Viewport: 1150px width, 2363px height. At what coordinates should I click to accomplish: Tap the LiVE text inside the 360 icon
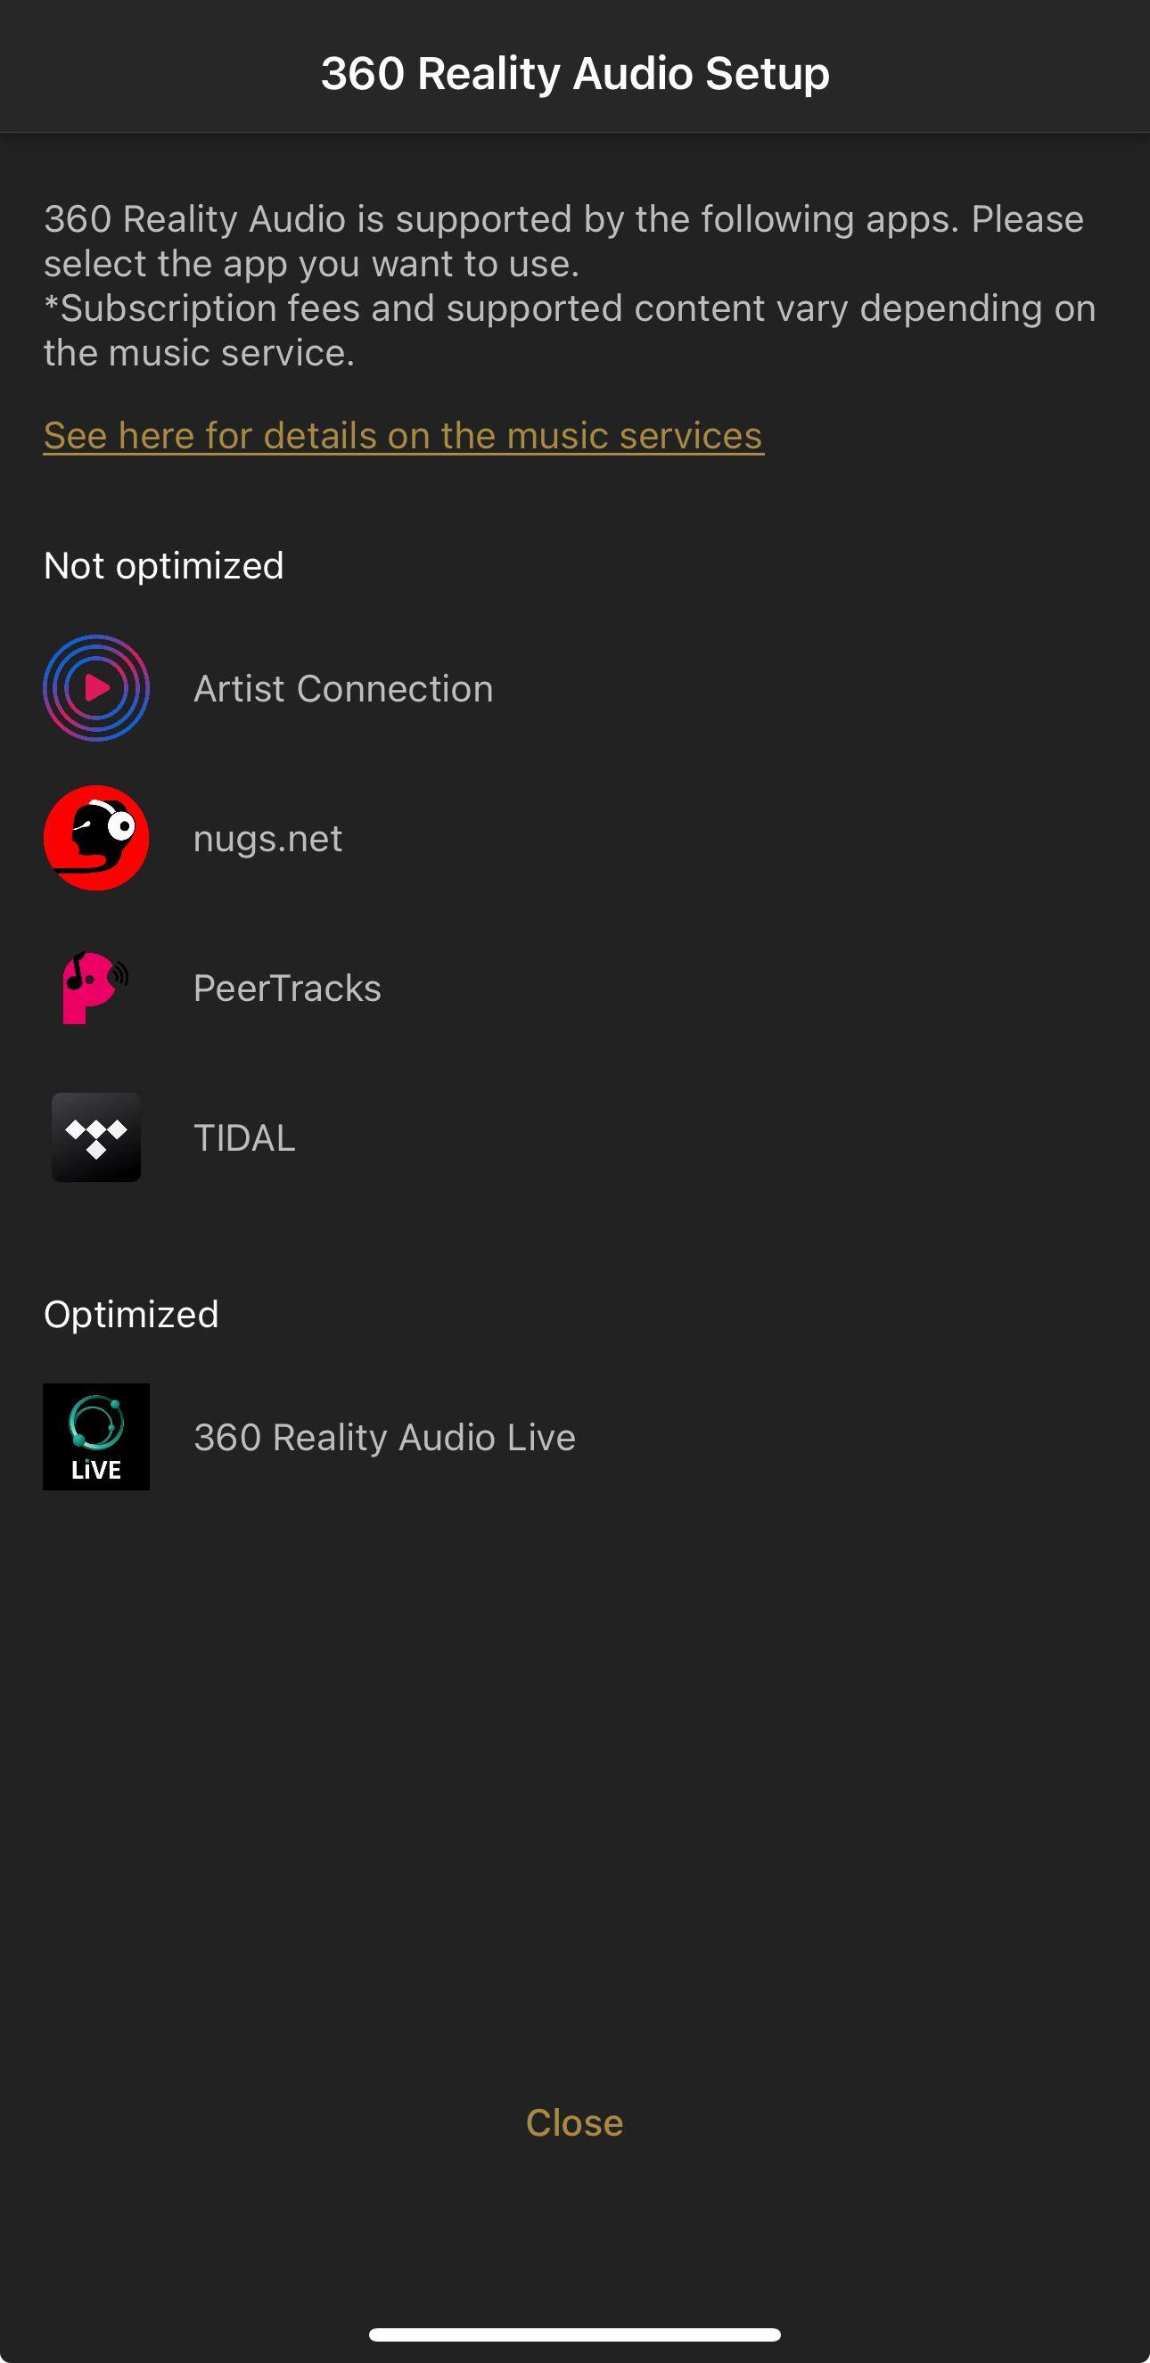pyautogui.click(x=96, y=1470)
